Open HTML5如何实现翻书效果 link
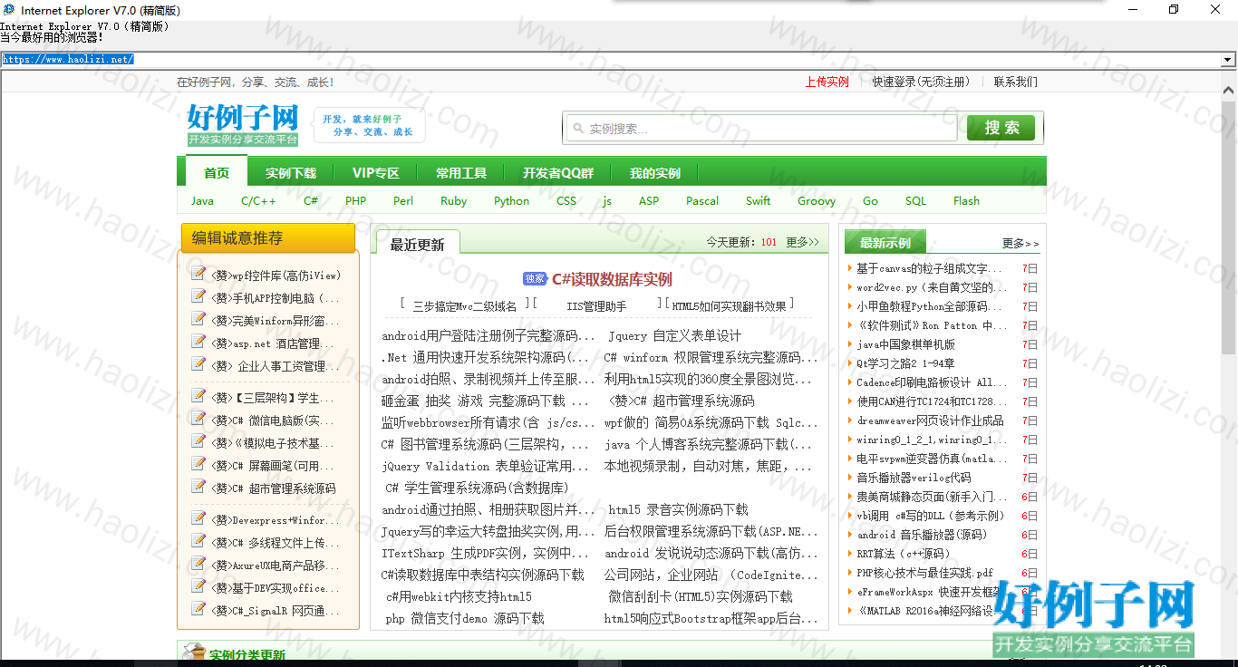Screen dimensions: 1238x667 click(x=730, y=306)
